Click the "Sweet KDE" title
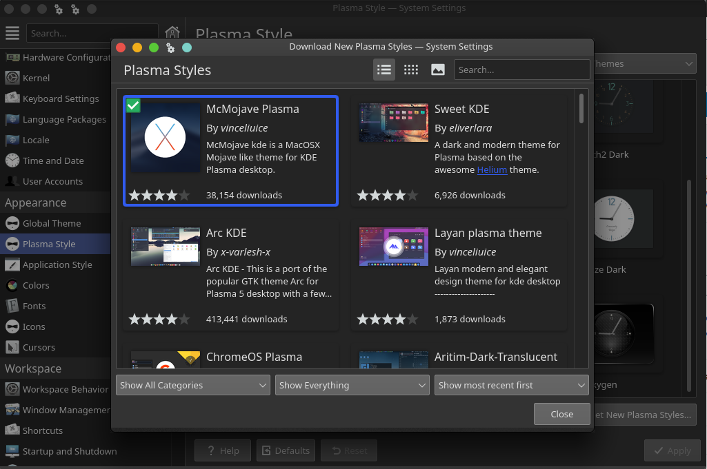The image size is (707, 469). point(461,109)
